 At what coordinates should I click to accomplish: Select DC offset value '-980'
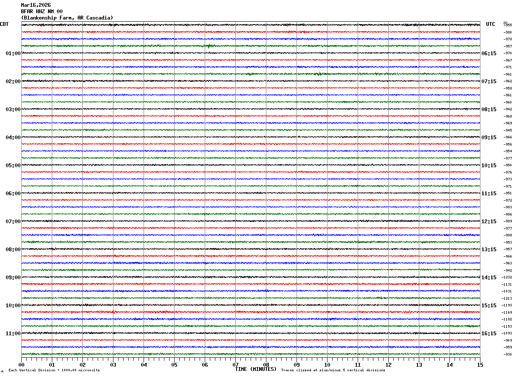[x=508, y=32]
